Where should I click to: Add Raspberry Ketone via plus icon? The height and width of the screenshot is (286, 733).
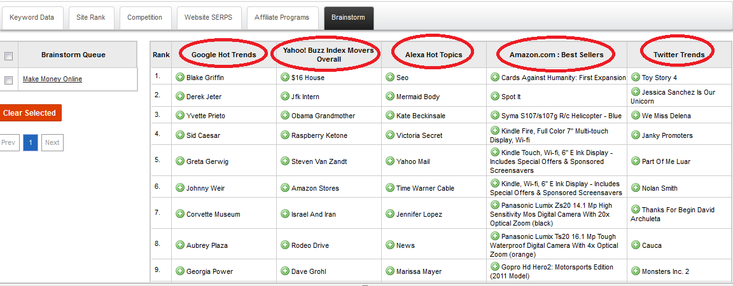click(284, 135)
